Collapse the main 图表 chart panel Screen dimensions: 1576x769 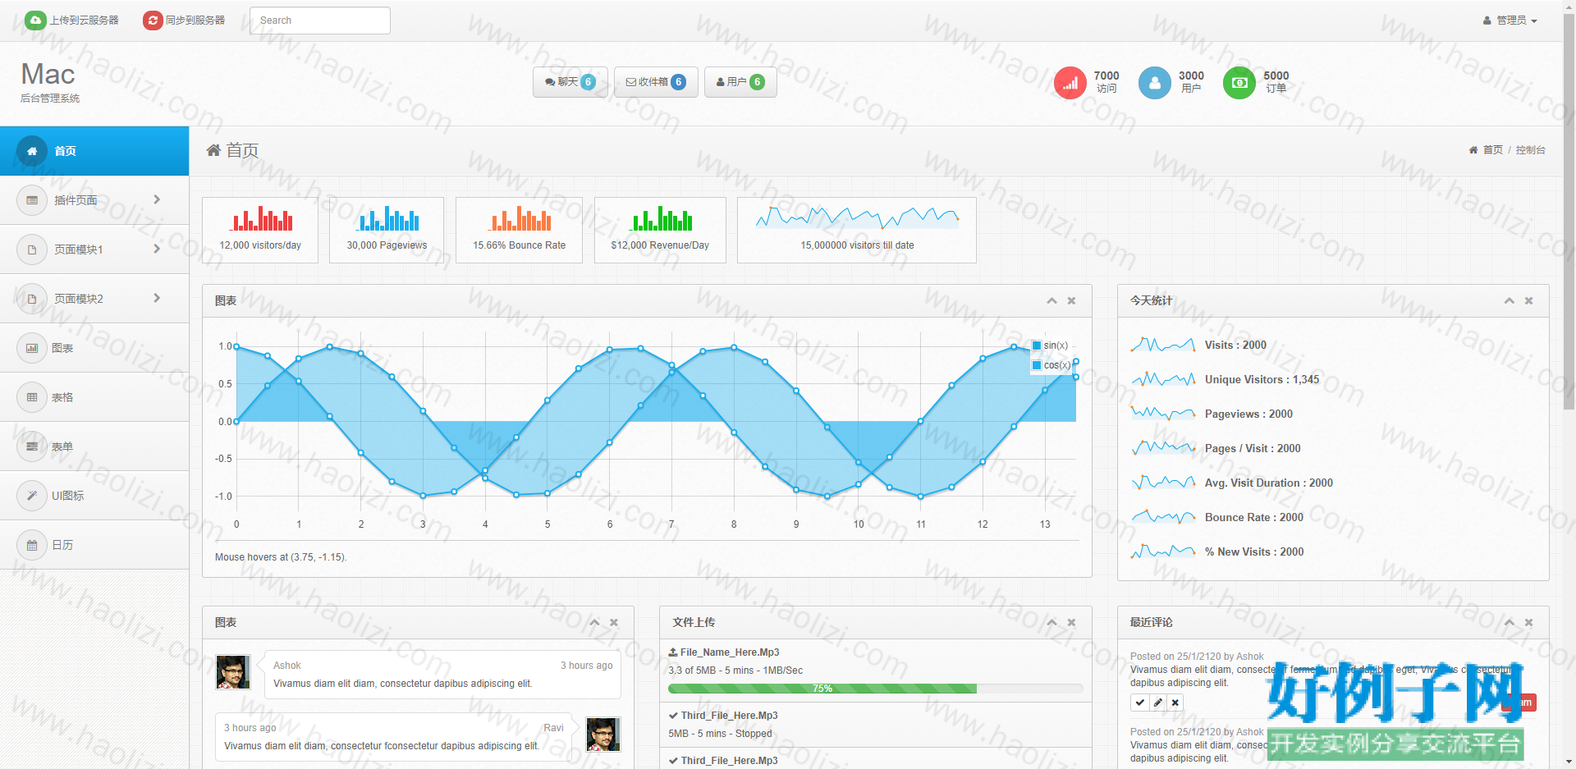pos(1051,301)
